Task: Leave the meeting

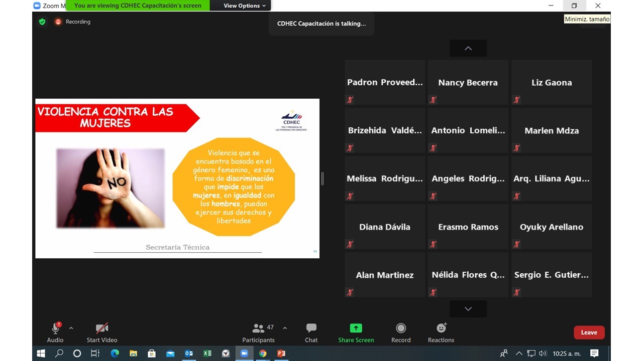Action: (589, 332)
